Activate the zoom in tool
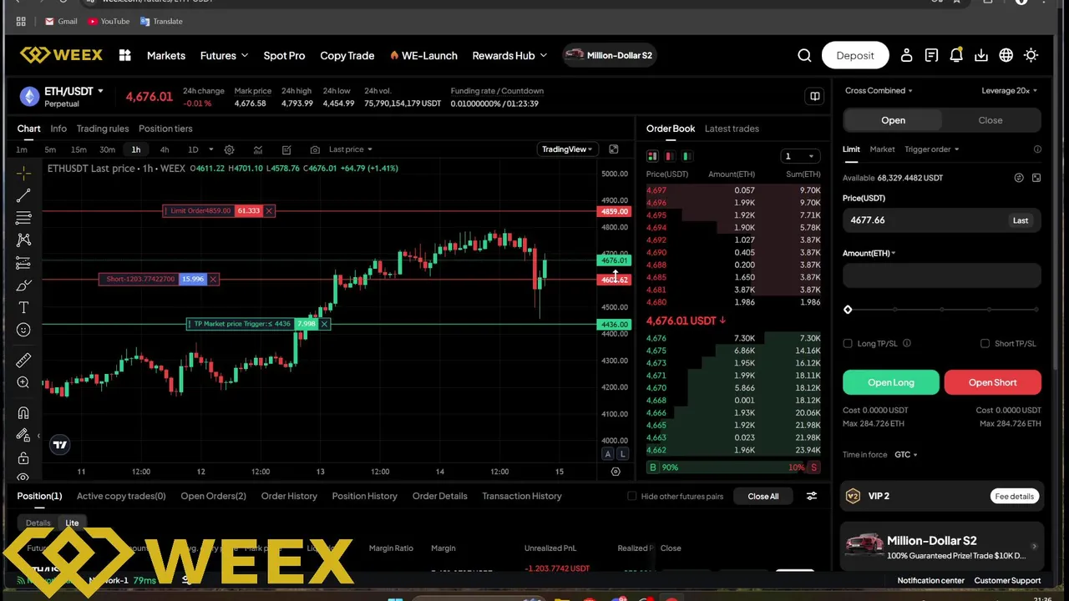This screenshot has width=1069, height=601. coord(23,382)
